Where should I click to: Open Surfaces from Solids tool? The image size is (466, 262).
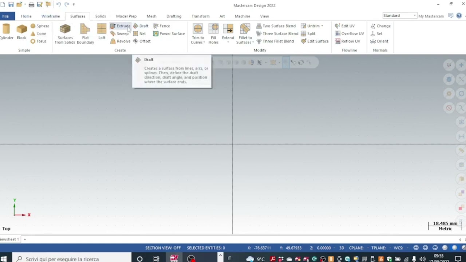65,34
